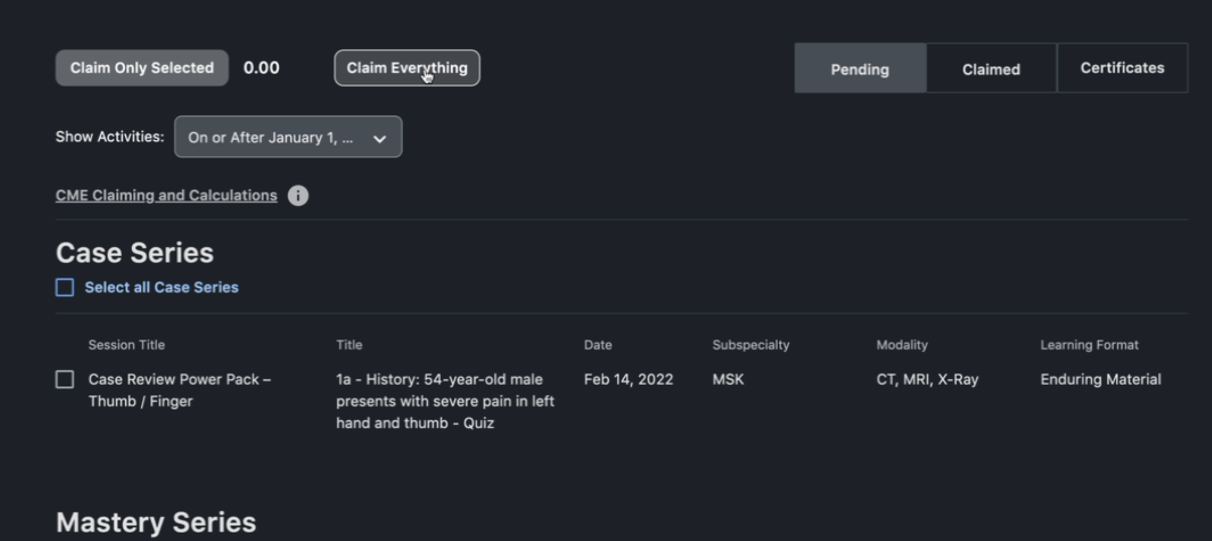Open the CME Claiming and Calculations link
The width and height of the screenshot is (1212, 541).
[166, 195]
